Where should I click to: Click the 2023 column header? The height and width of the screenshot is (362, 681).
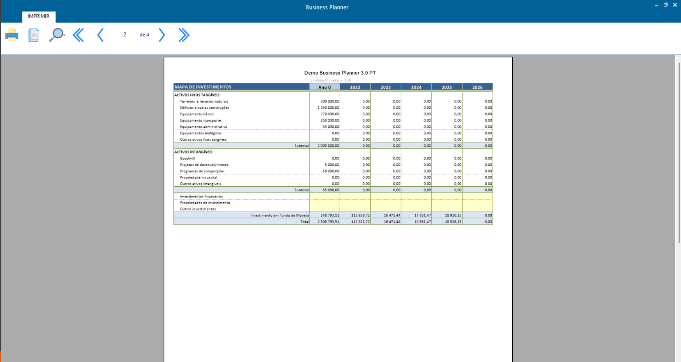tap(386, 87)
